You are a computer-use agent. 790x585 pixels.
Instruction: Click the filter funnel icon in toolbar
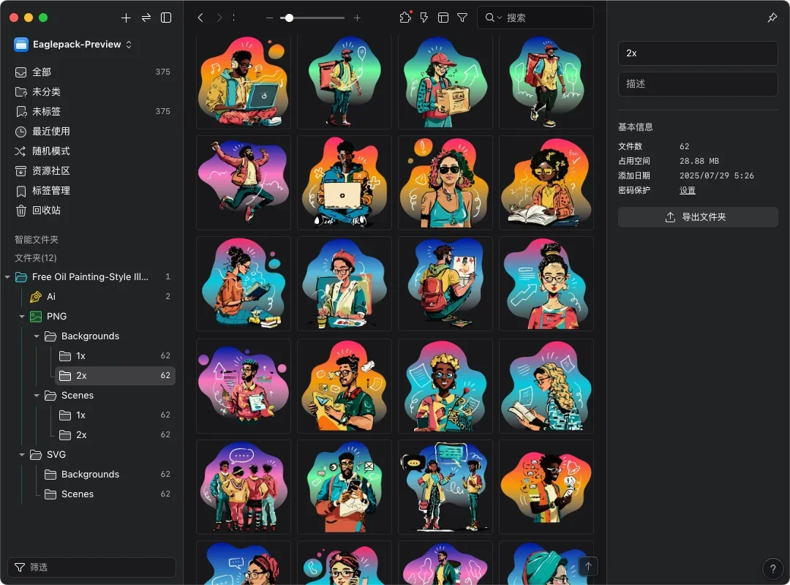point(462,18)
